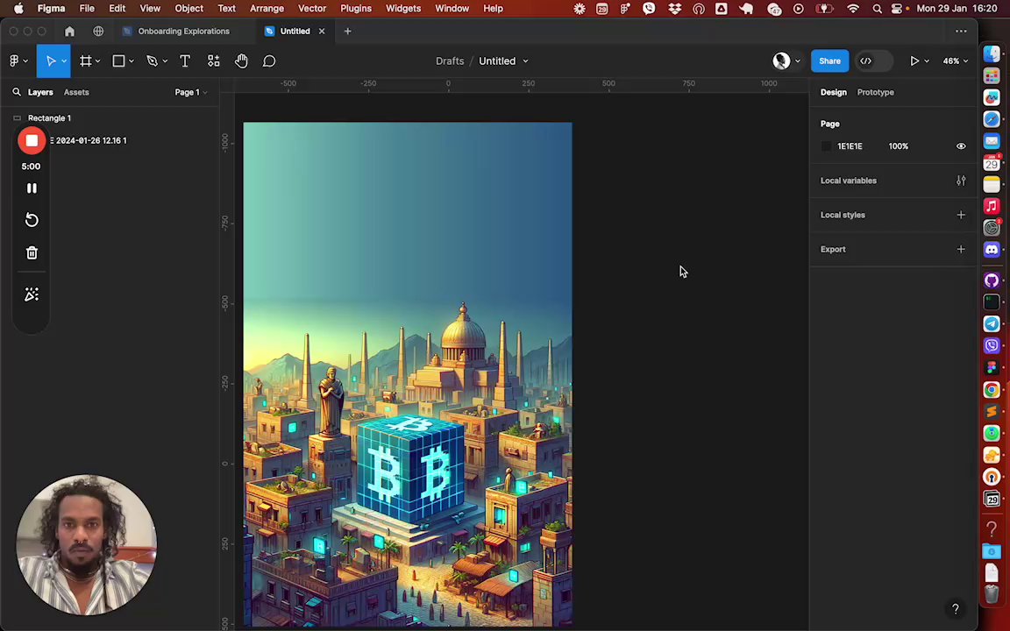The width and height of the screenshot is (1010, 631).
Task: Restart the recording
Action: [x=32, y=220]
